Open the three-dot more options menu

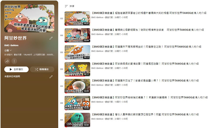(14, 61)
